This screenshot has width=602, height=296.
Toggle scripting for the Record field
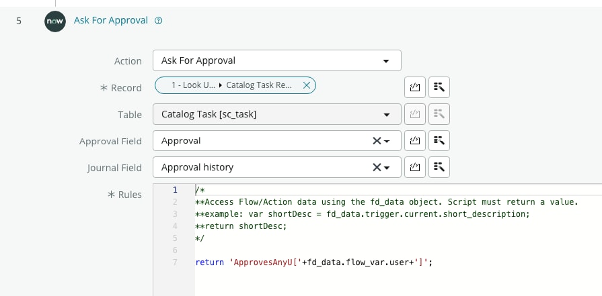[414, 87]
